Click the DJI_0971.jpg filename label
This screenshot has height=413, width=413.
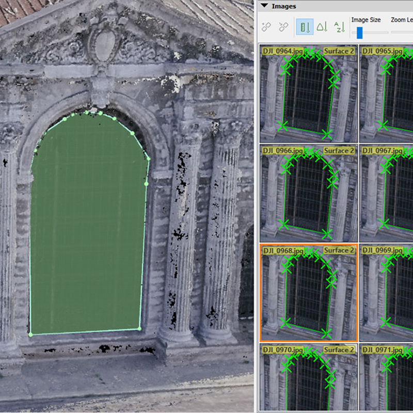point(383,350)
